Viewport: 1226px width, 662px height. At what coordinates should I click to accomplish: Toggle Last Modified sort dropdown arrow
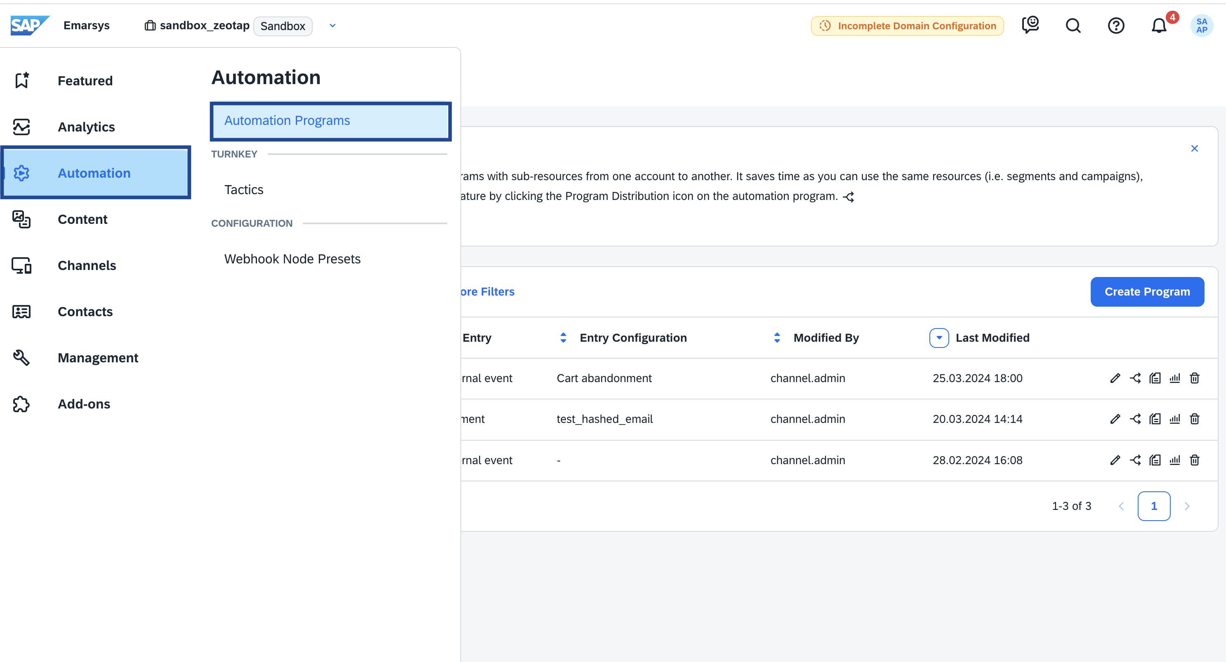click(938, 338)
